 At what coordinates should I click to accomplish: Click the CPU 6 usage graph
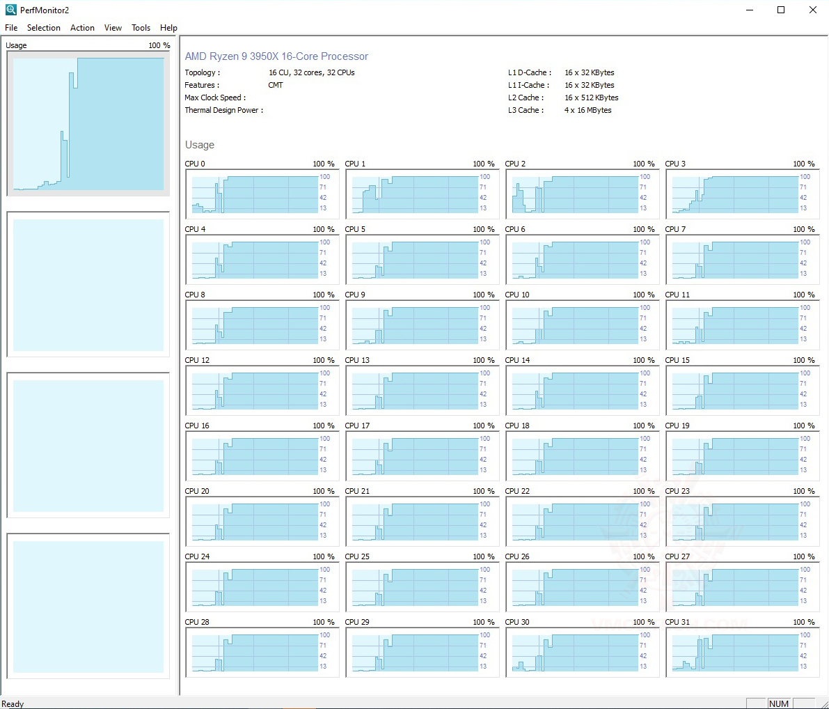click(583, 260)
